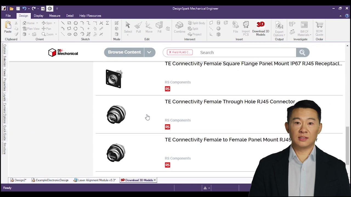
Task: Undo the last action
Action: (x=24, y=8)
